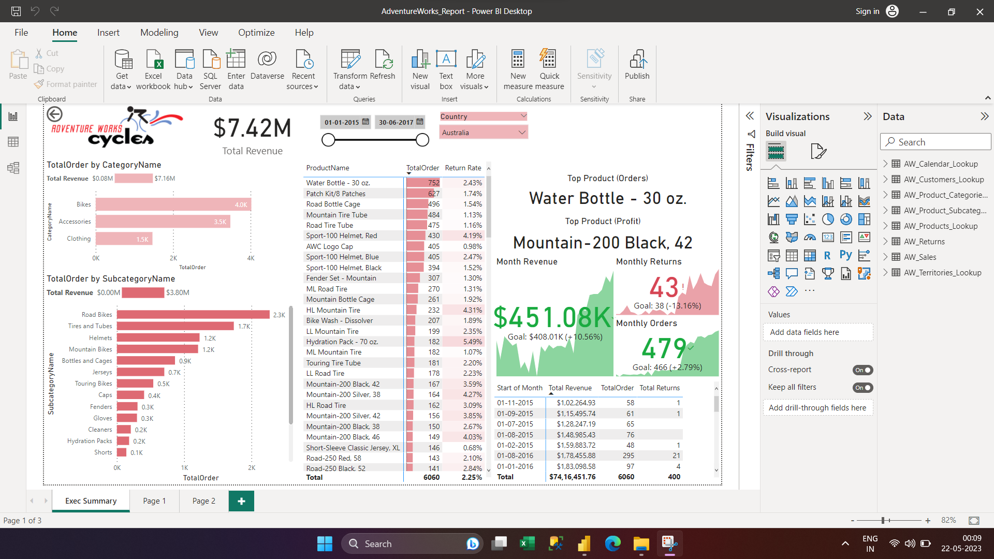Open the File menu
Viewport: 994px width, 559px height.
21,33
